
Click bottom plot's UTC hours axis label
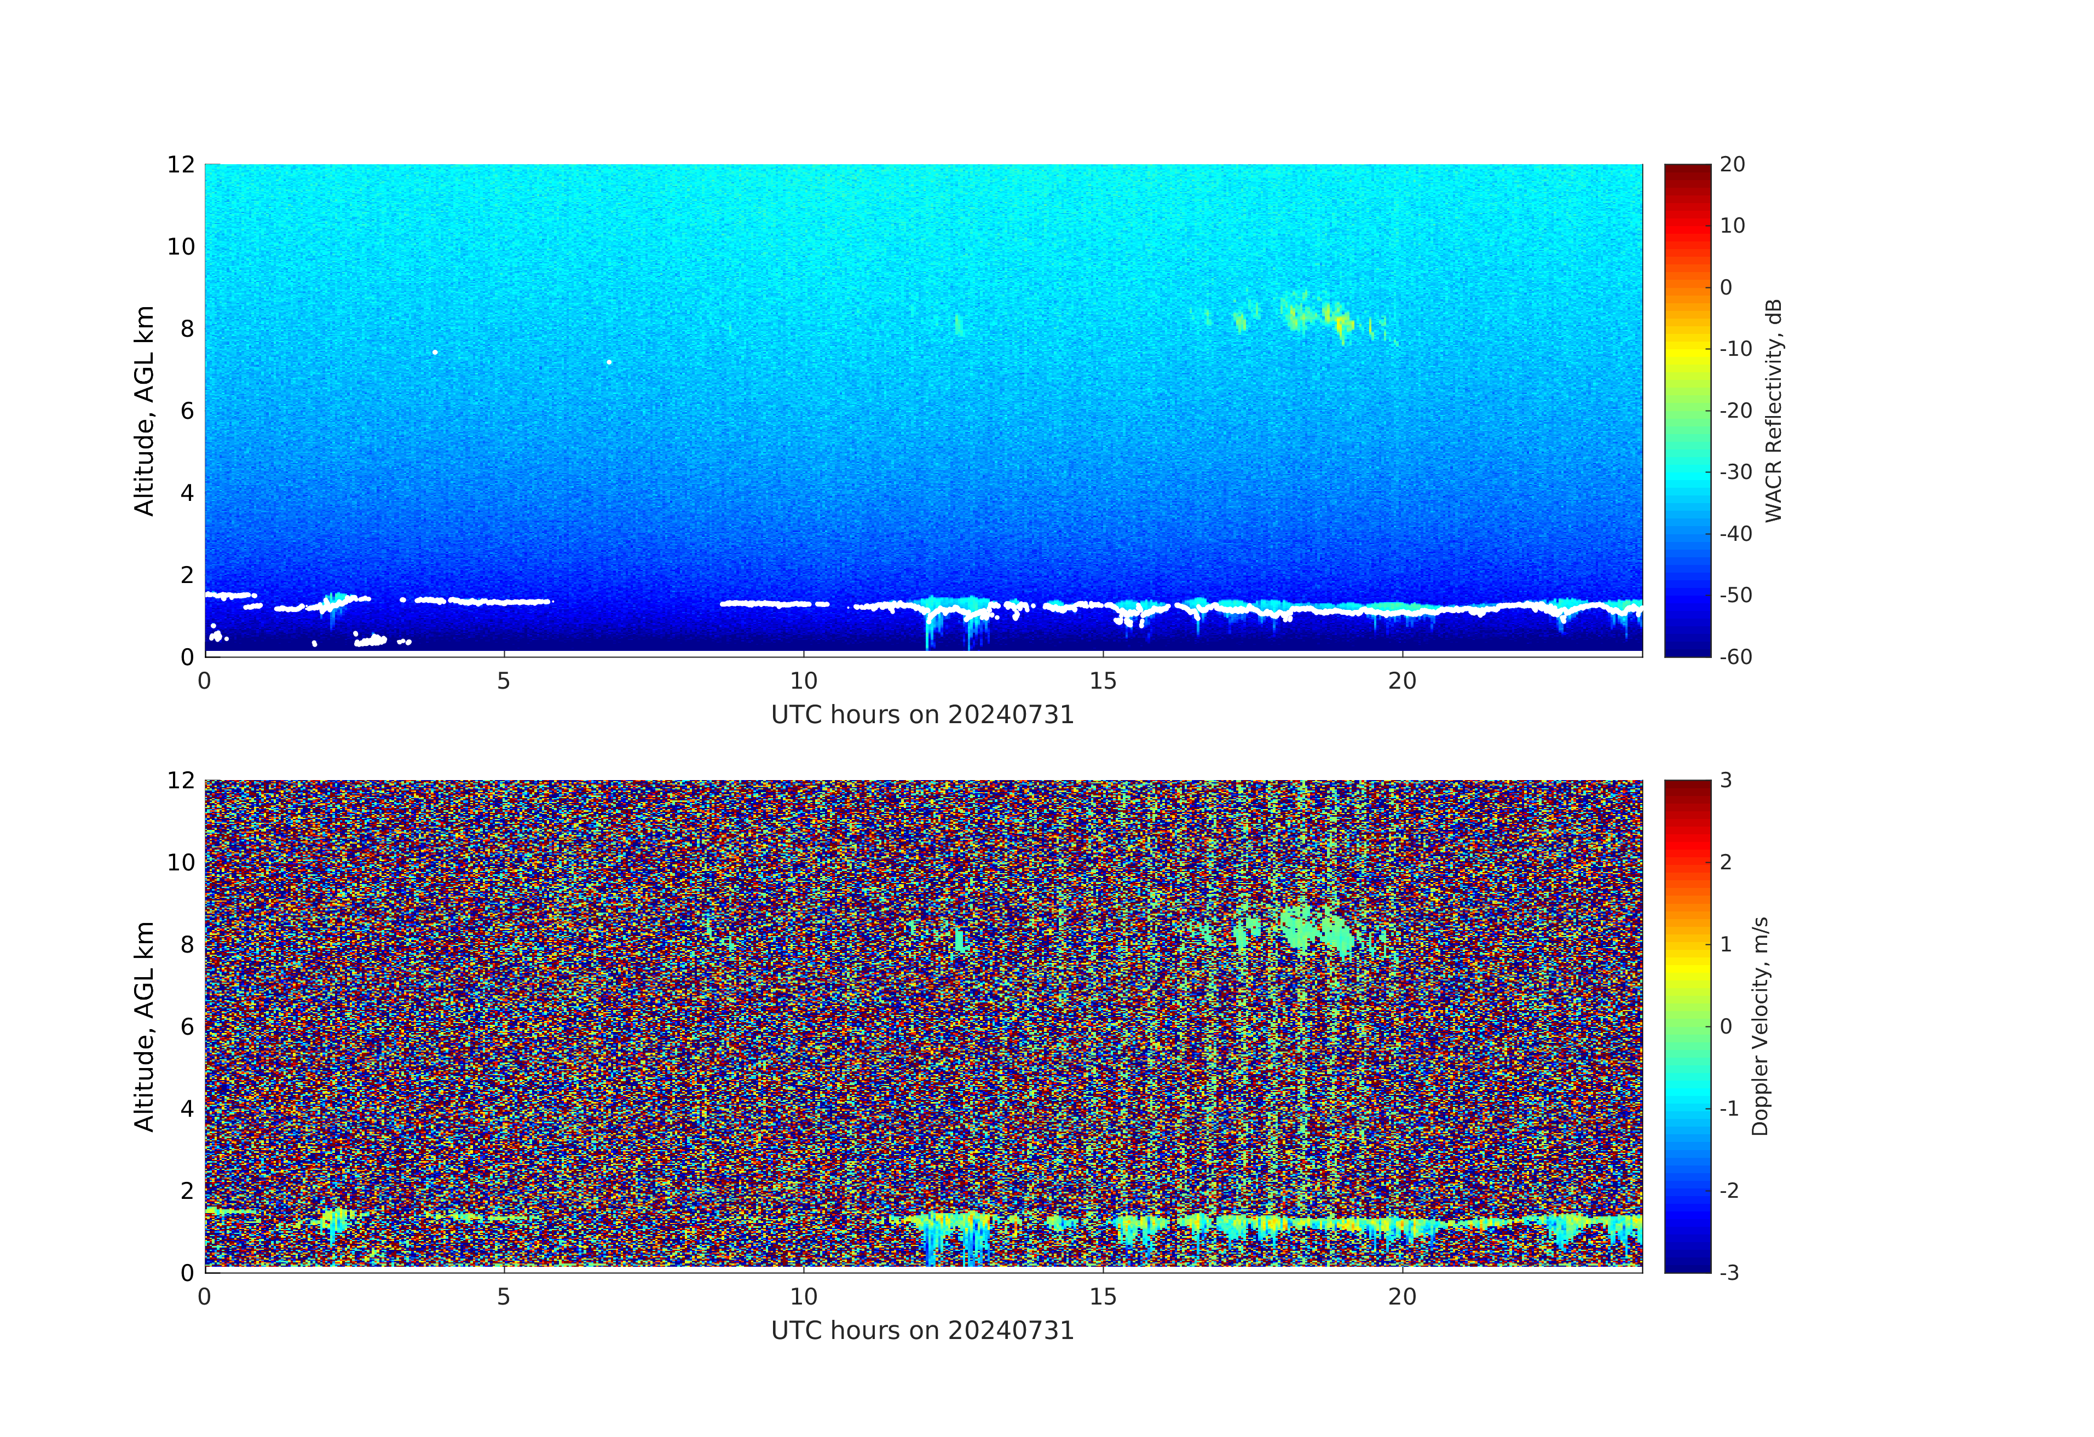click(x=922, y=1331)
